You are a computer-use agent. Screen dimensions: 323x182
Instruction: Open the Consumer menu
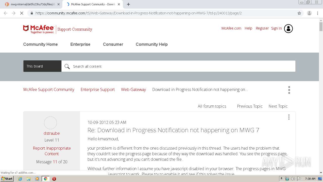pyautogui.click(x=113, y=44)
